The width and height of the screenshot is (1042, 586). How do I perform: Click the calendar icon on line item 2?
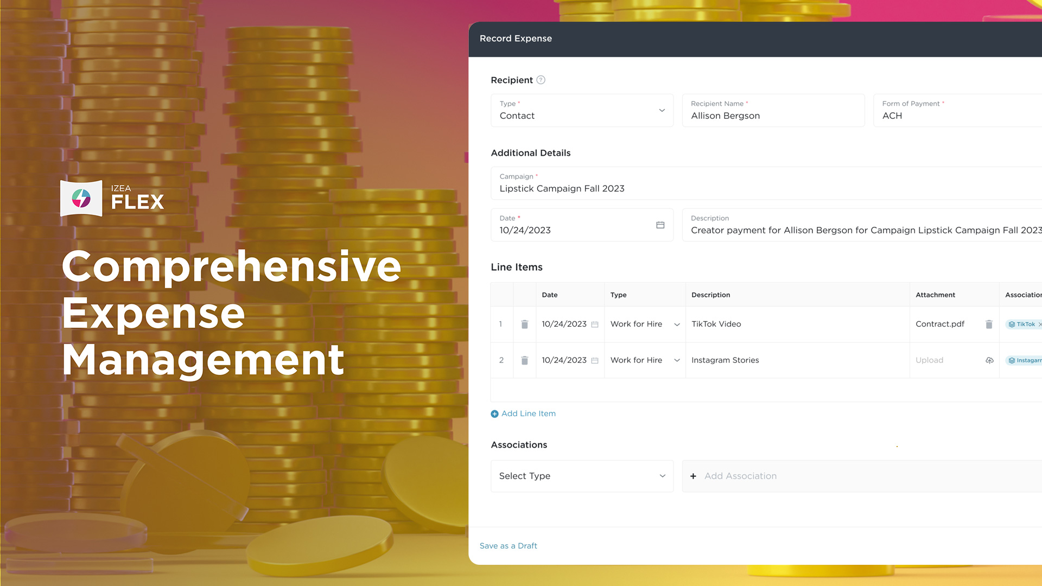tap(595, 360)
